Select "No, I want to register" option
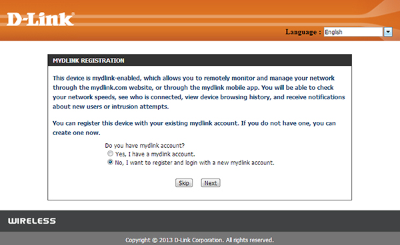Viewport: 400px width, 245px height. [x=110, y=162]
